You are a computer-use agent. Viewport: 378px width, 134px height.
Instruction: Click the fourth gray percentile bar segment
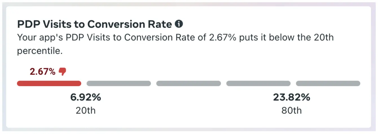(x=258, y=83)
